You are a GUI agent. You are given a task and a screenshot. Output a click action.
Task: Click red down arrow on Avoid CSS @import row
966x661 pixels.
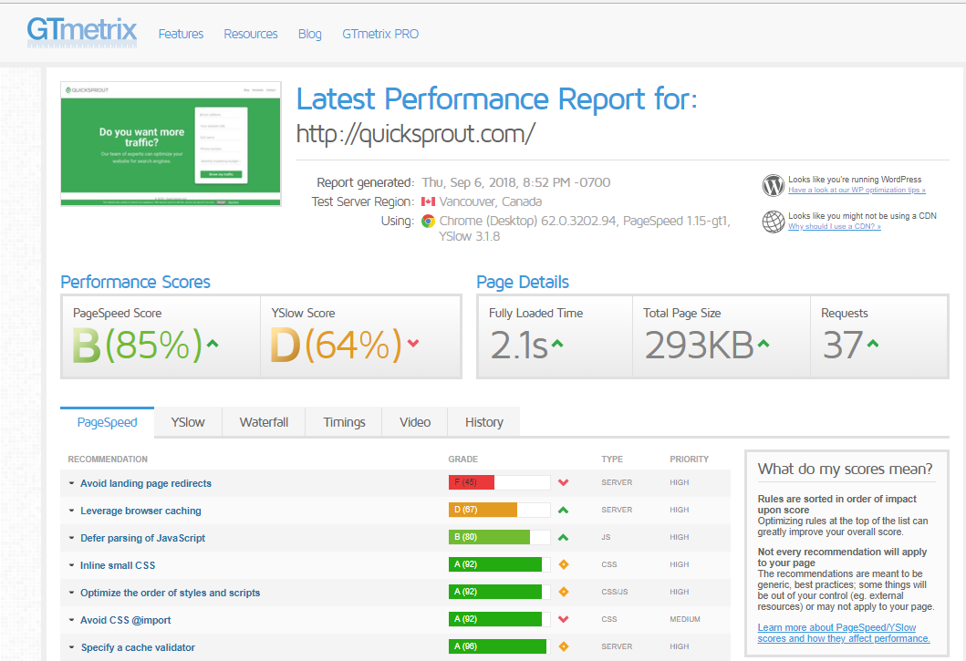563,619
